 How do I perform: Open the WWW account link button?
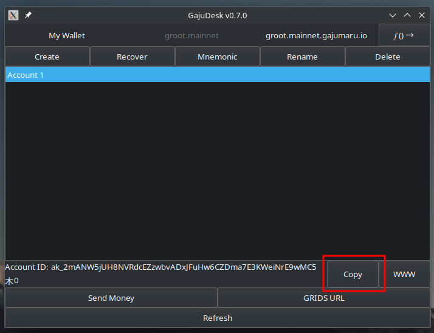pyautogui.click(x=404, y=274)
